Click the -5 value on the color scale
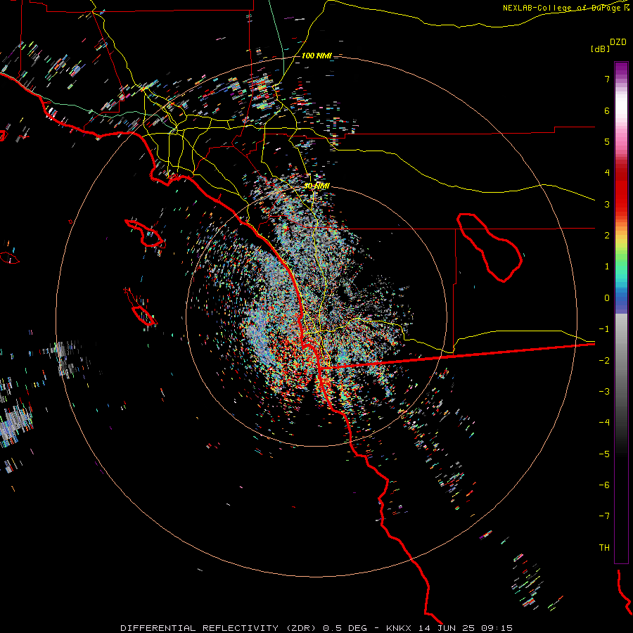Screen dimensions: 633x633 604,454
